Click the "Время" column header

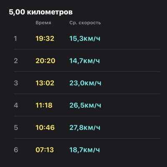tap(43, 23)
